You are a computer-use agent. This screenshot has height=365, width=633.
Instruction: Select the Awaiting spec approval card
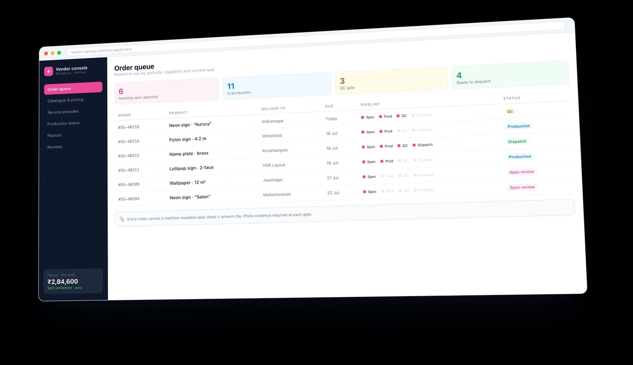click(x=167, y=91)
